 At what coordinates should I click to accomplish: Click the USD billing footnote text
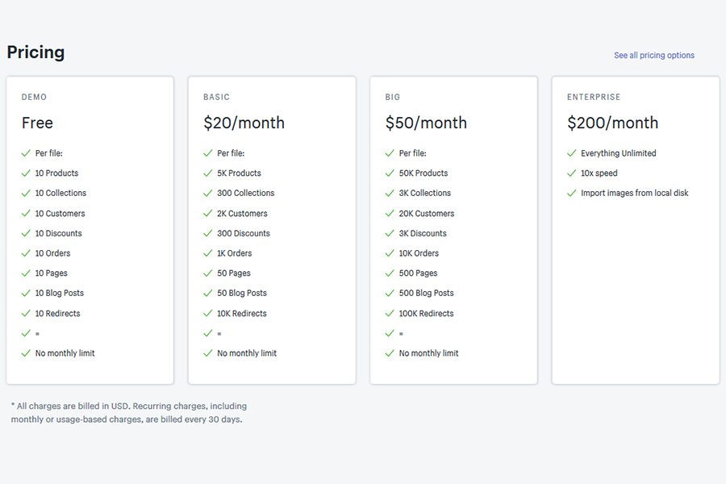coord(129,413)
